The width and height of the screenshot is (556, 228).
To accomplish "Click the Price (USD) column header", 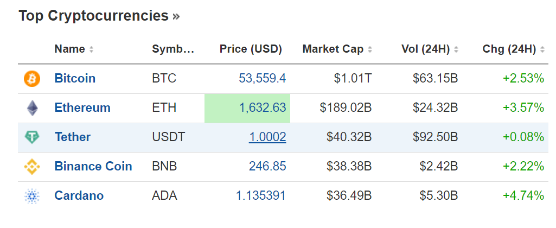I will [x=251, y=49].
